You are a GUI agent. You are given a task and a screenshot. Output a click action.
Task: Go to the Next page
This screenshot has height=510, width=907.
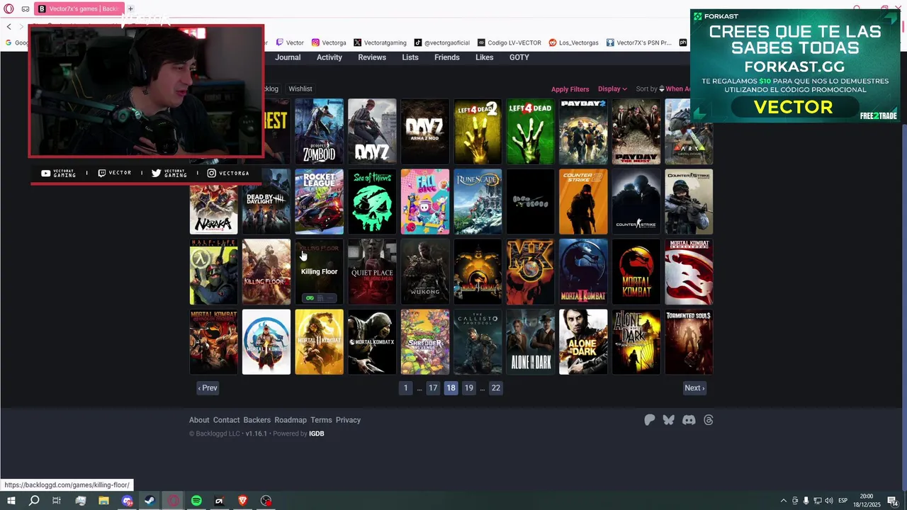pos(694,387)
